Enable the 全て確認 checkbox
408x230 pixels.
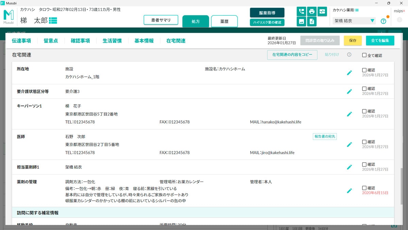coord(364,55)
